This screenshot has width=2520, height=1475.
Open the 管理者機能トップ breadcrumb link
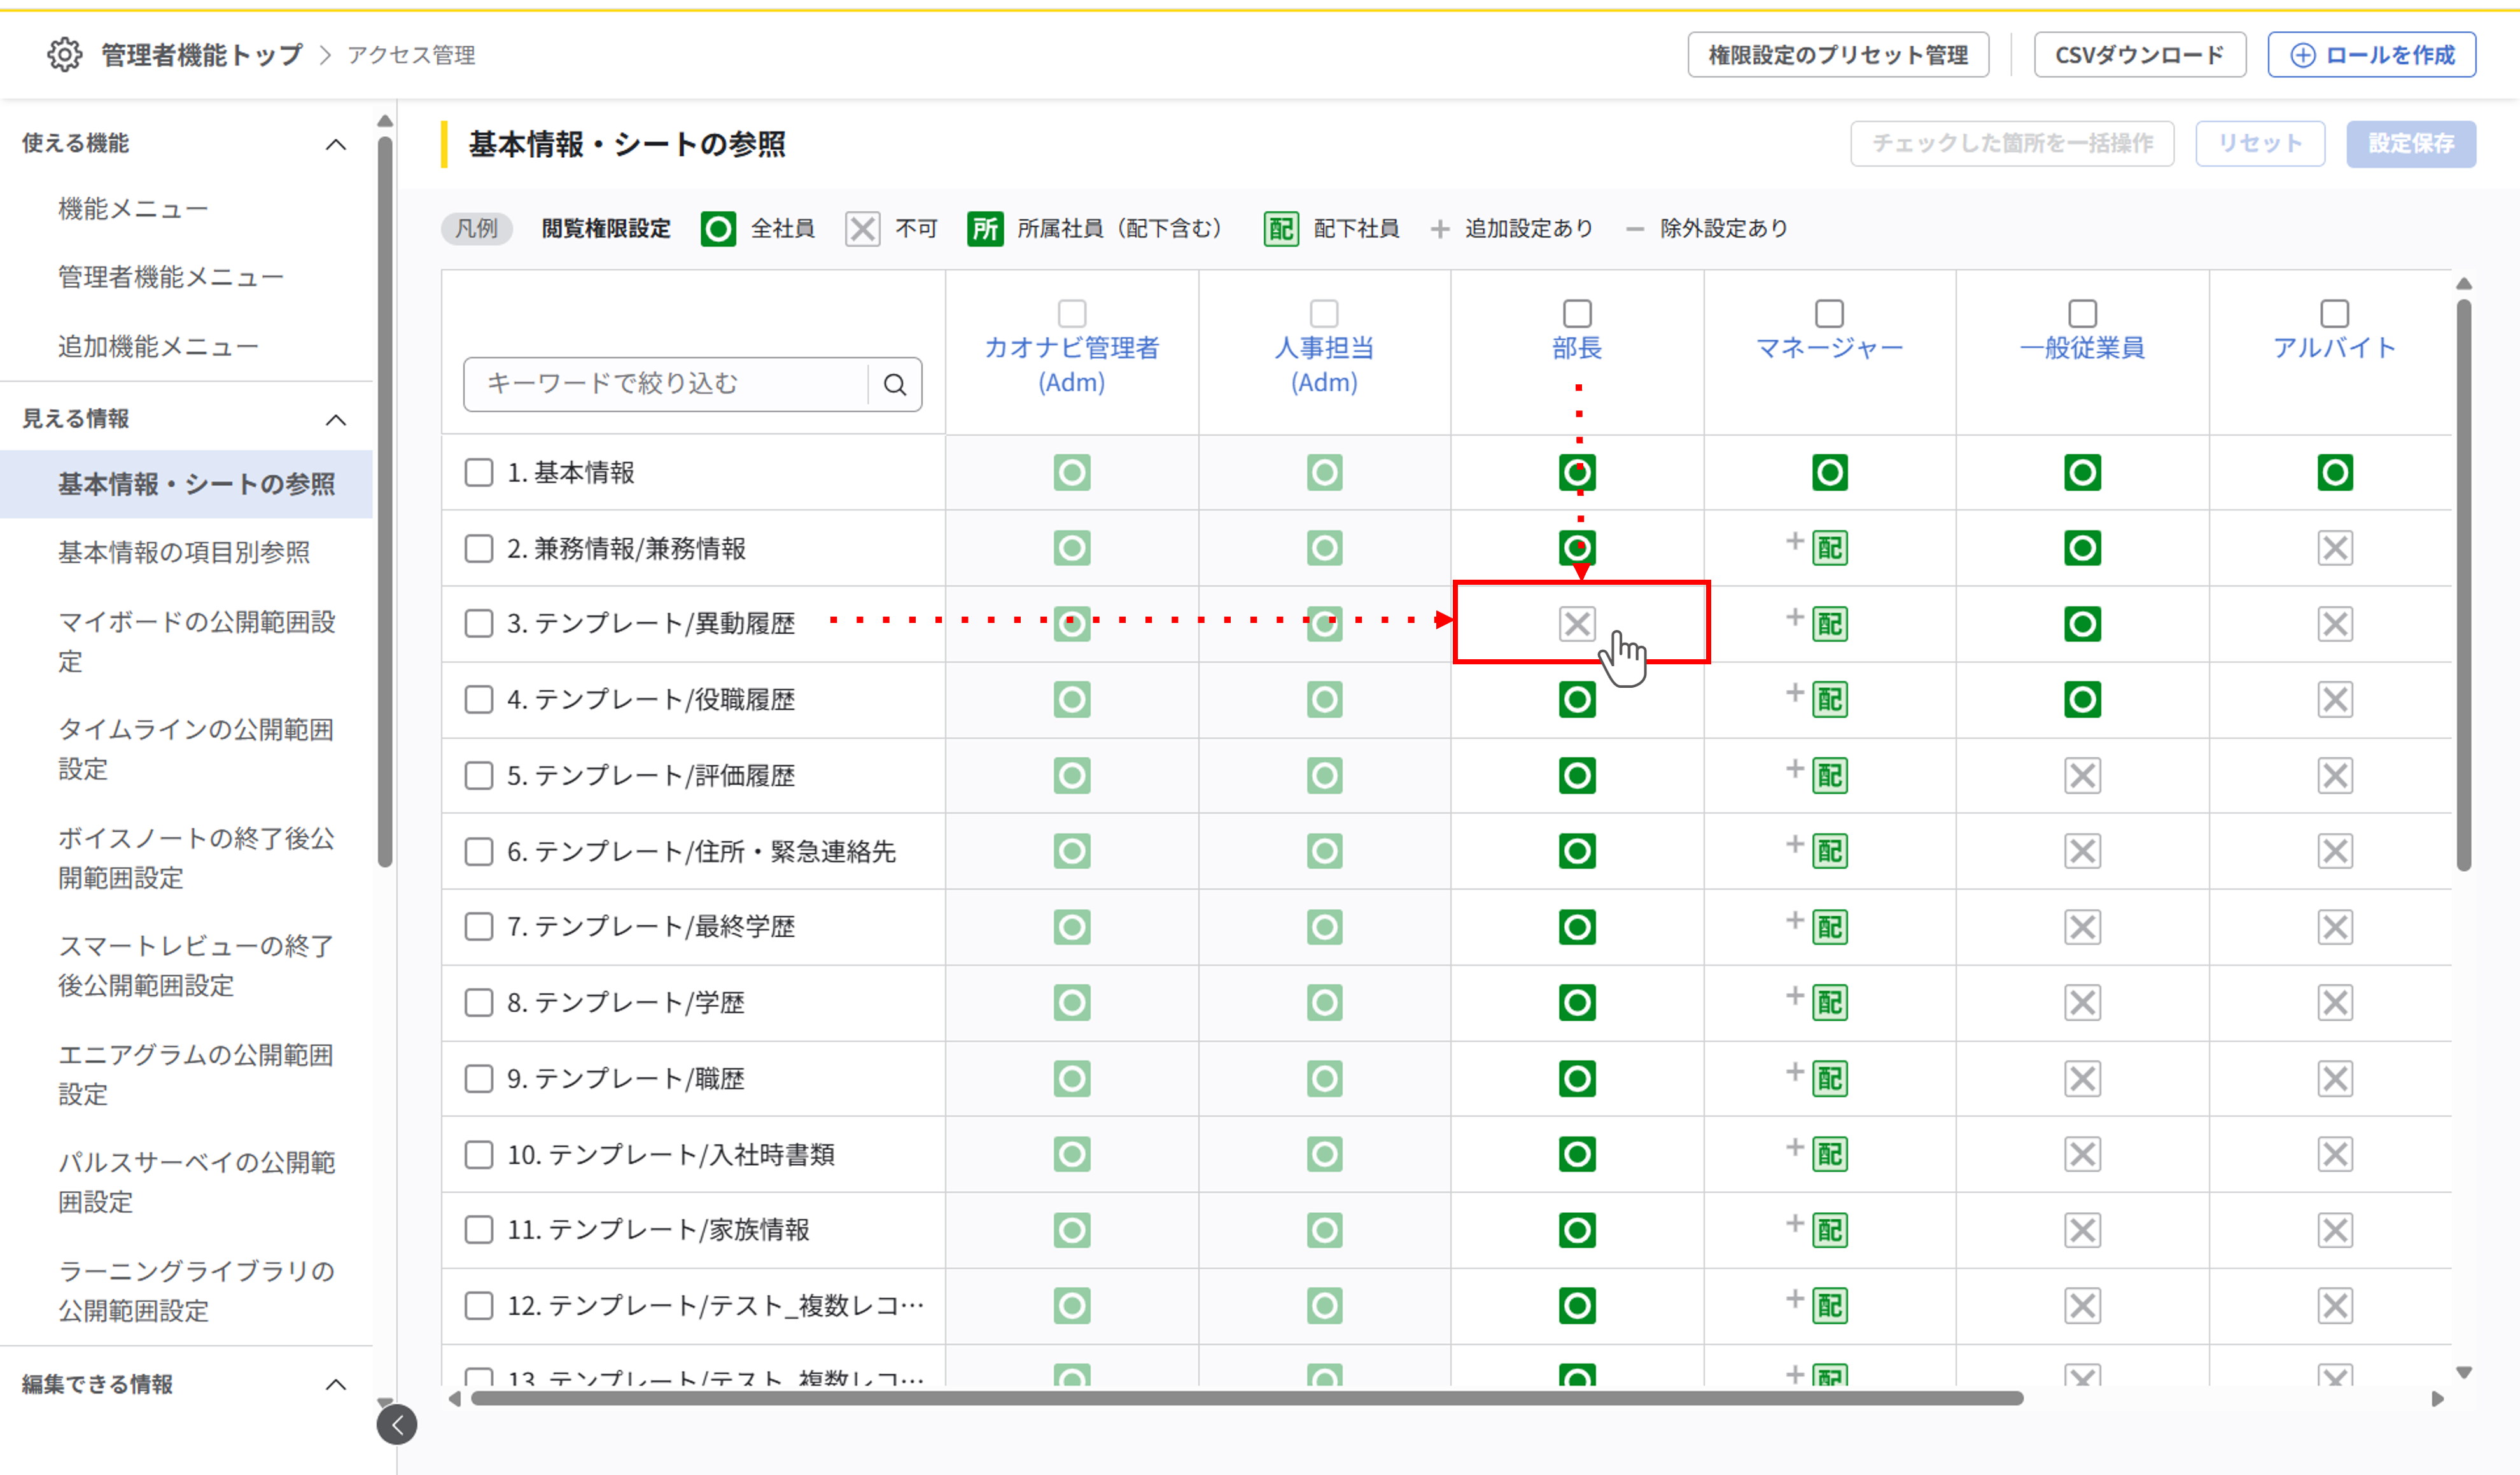tap(202, 55)
